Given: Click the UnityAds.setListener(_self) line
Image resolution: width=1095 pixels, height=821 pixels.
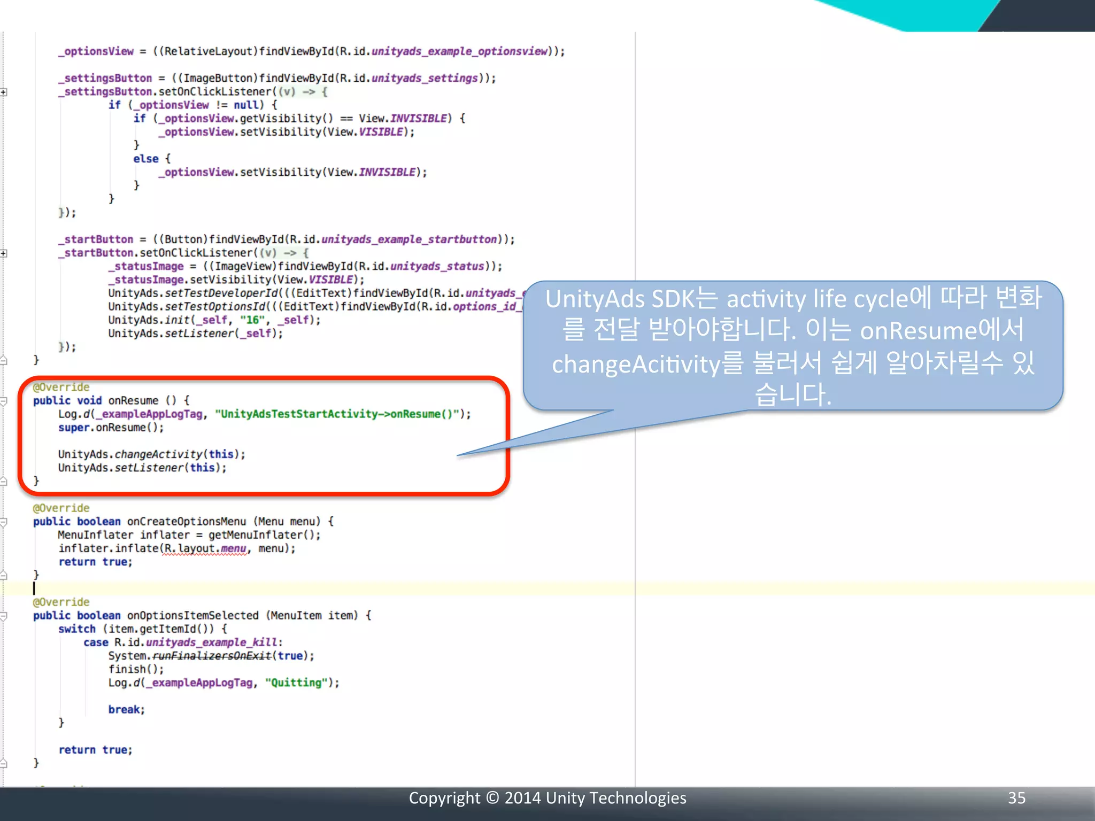Looking at the screenshot, I should [x=196, y=333].
